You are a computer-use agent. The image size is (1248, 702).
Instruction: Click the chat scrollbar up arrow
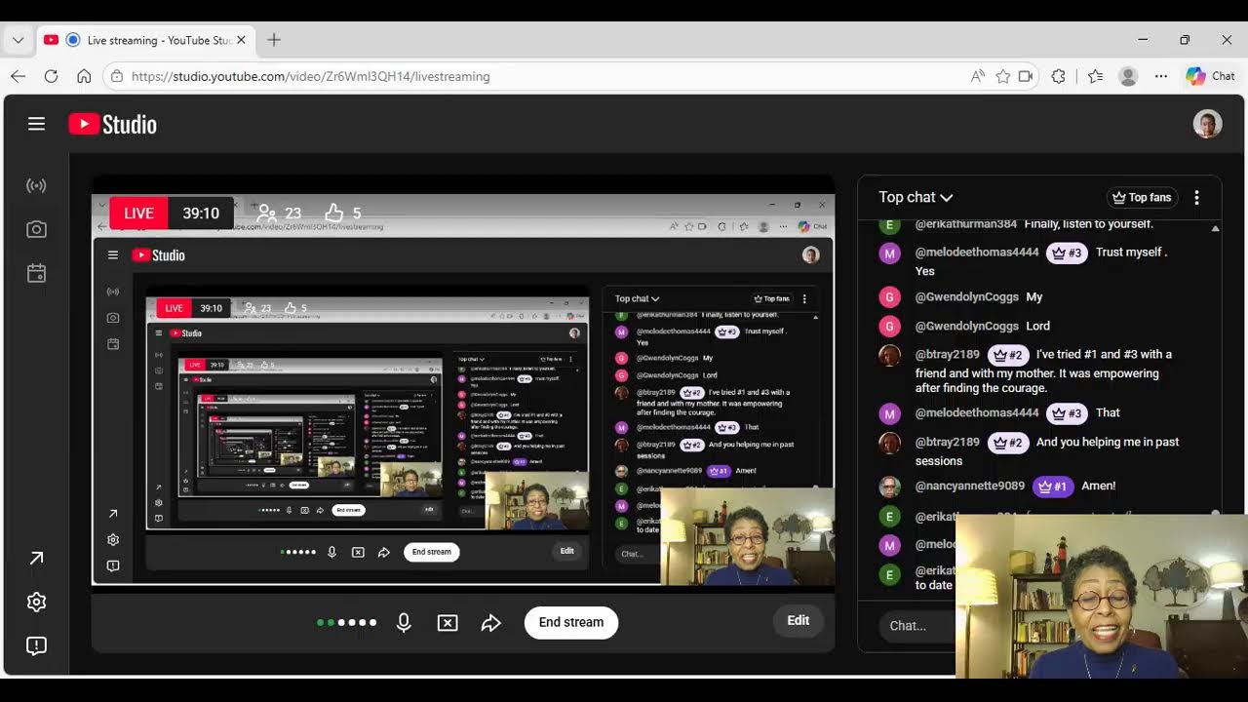1215,228
